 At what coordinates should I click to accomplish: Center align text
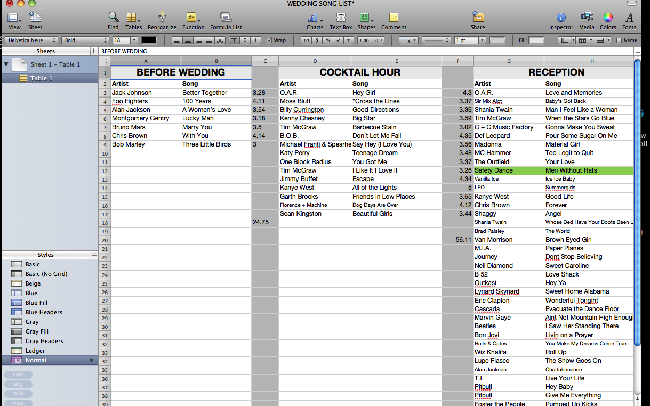[x=188, y=40]
